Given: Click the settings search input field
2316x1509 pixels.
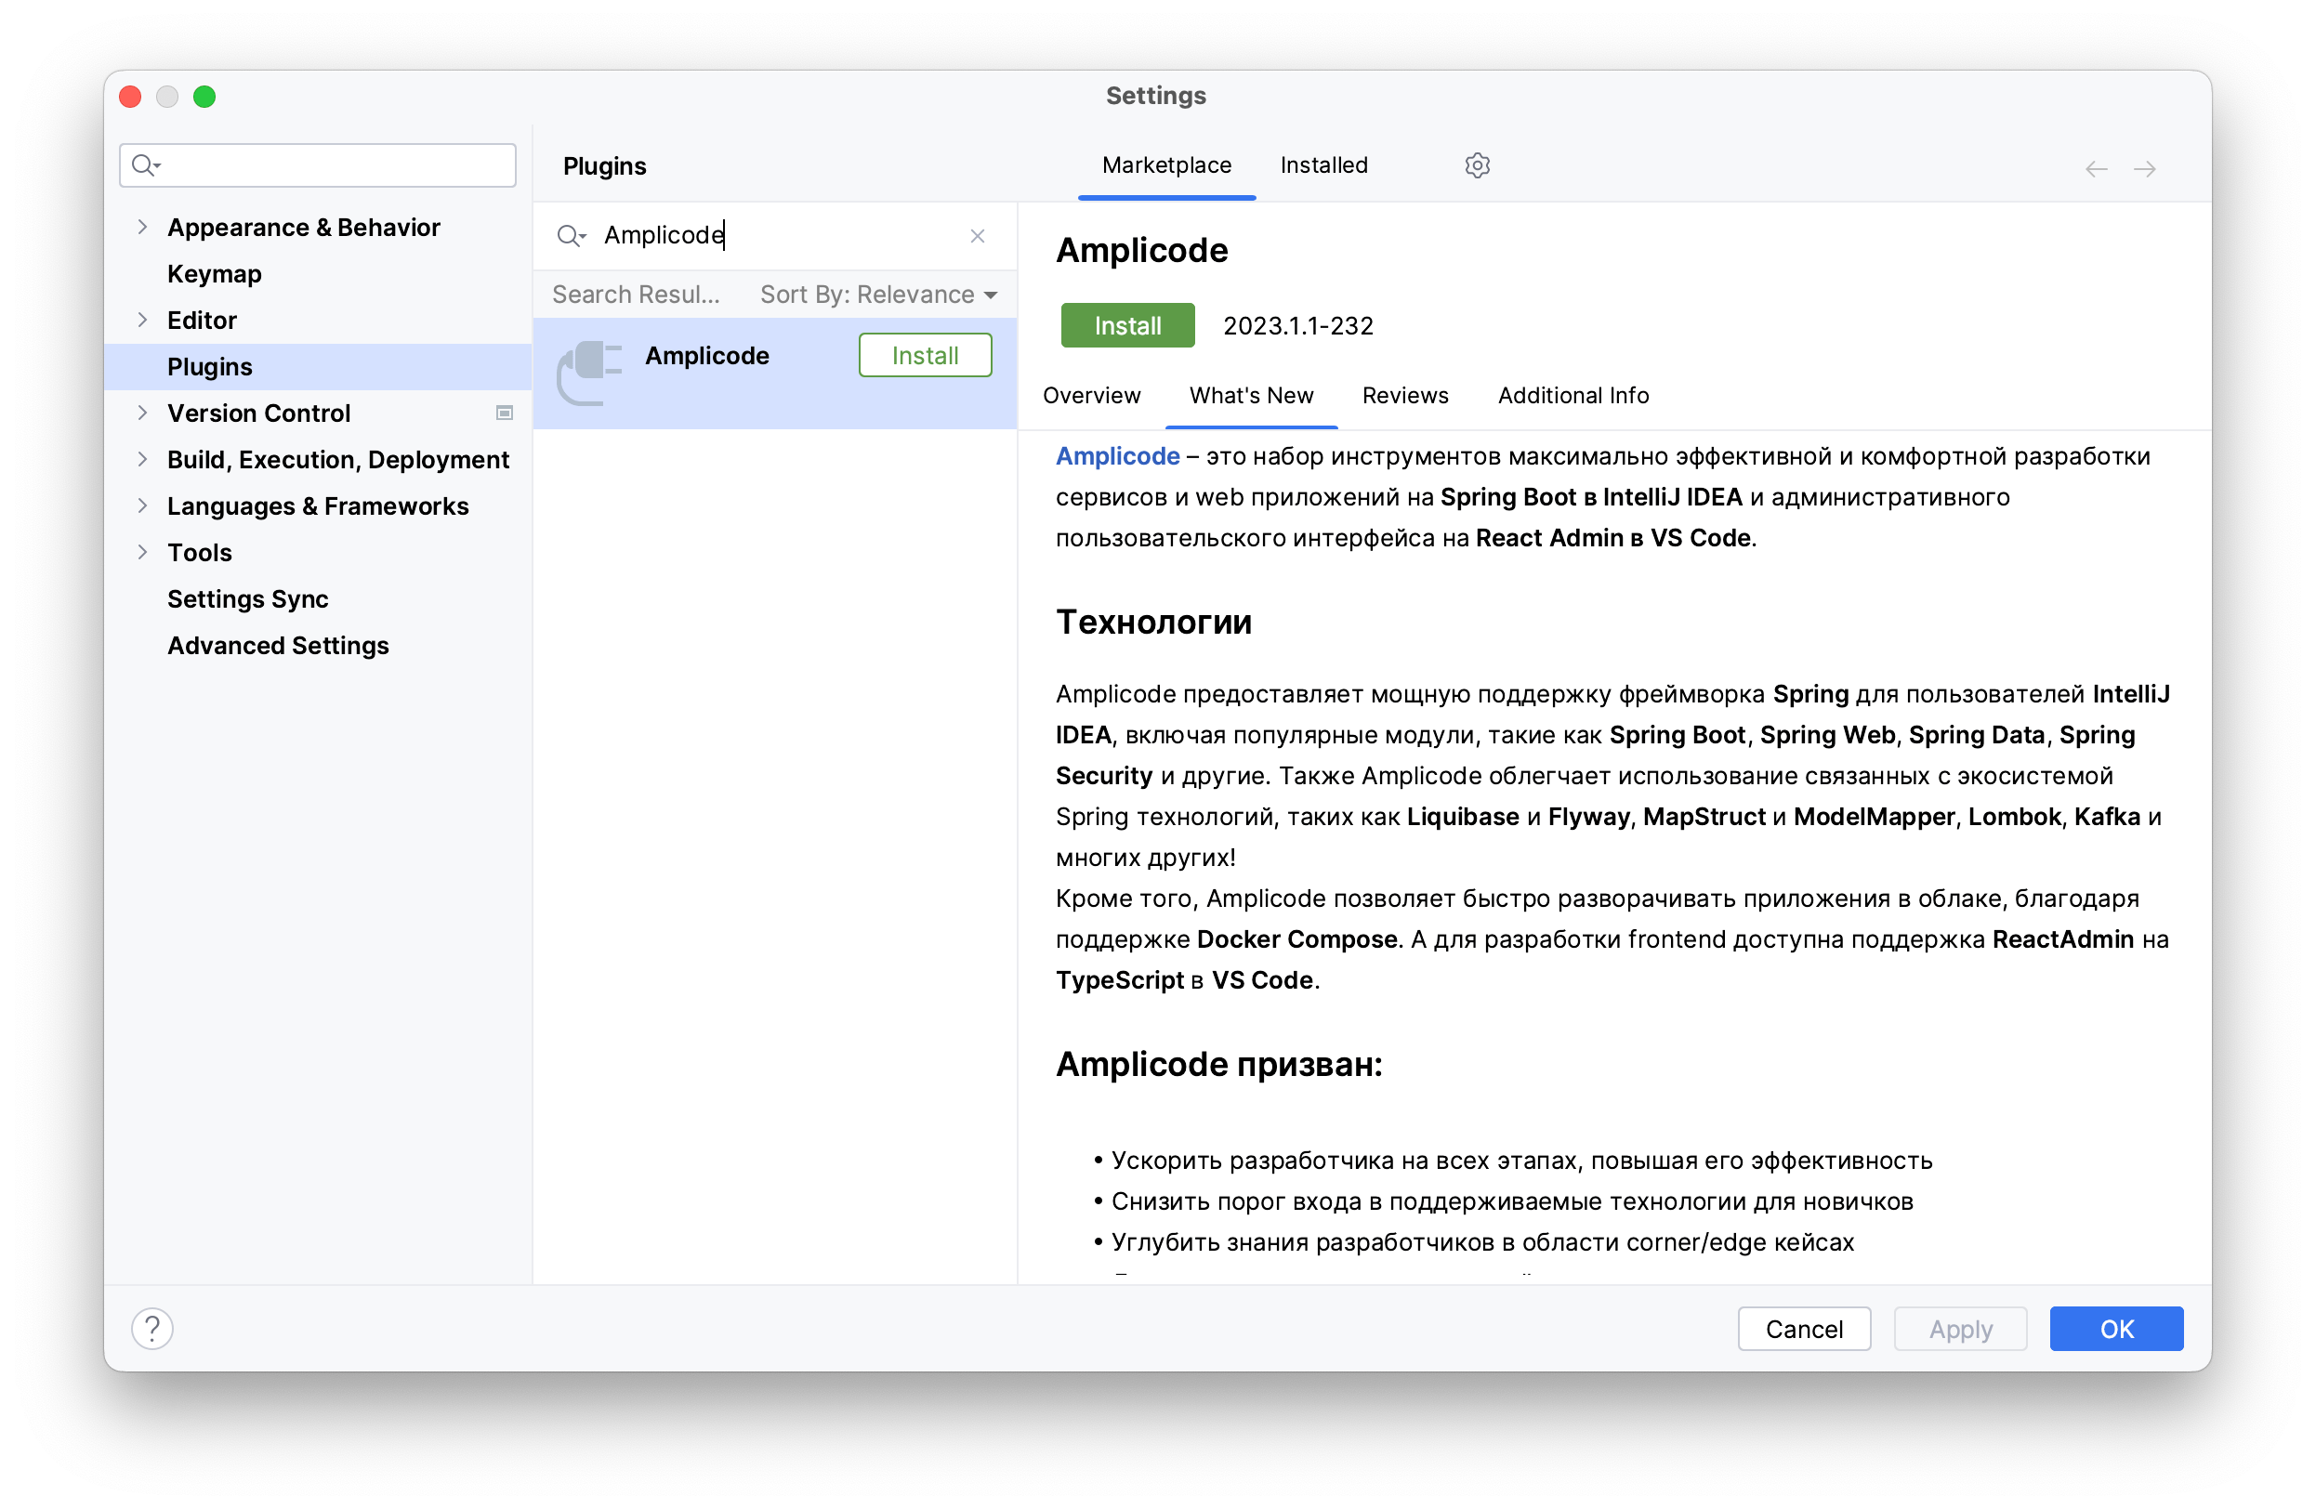Looking at the screenshot, I should [317, 165].
